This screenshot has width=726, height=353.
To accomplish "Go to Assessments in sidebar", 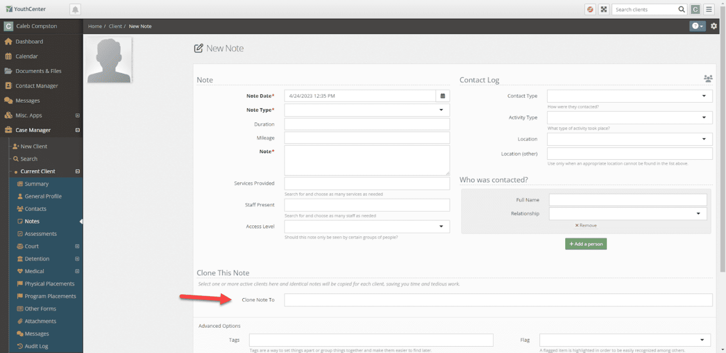I will click(40, 234).
